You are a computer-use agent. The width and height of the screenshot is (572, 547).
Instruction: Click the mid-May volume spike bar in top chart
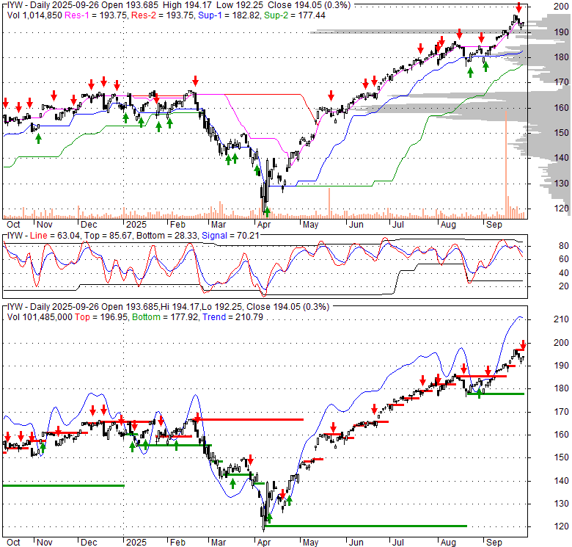click(329, 203)
